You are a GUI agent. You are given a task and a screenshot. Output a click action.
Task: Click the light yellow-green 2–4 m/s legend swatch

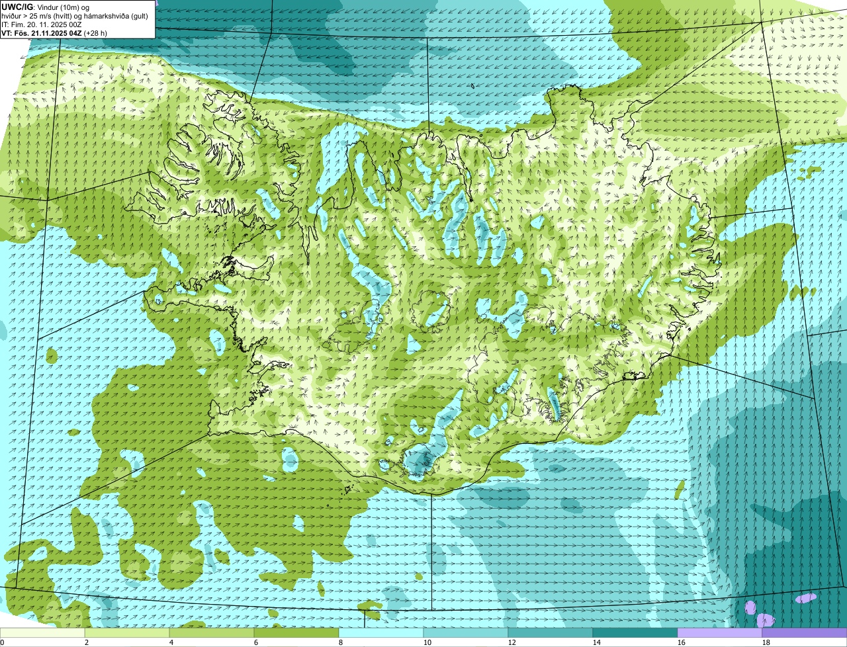point(127,632)
